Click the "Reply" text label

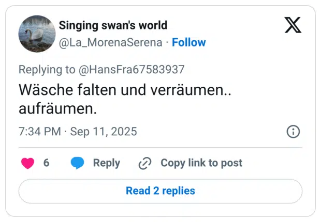click(x=106, y=163)
